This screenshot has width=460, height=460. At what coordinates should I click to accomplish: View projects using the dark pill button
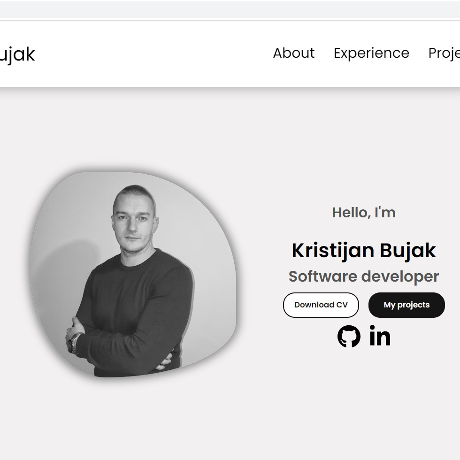tap(406, 305)
